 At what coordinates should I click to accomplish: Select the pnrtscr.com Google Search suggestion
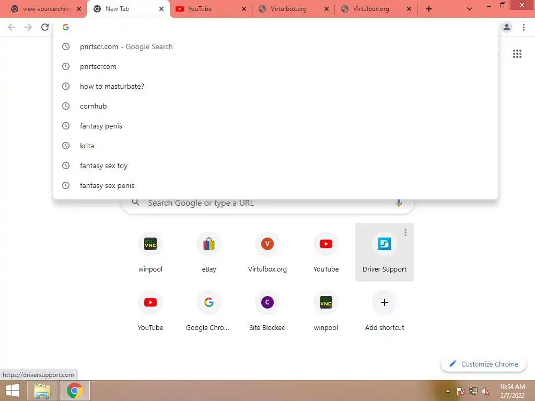tap(276, 46)
